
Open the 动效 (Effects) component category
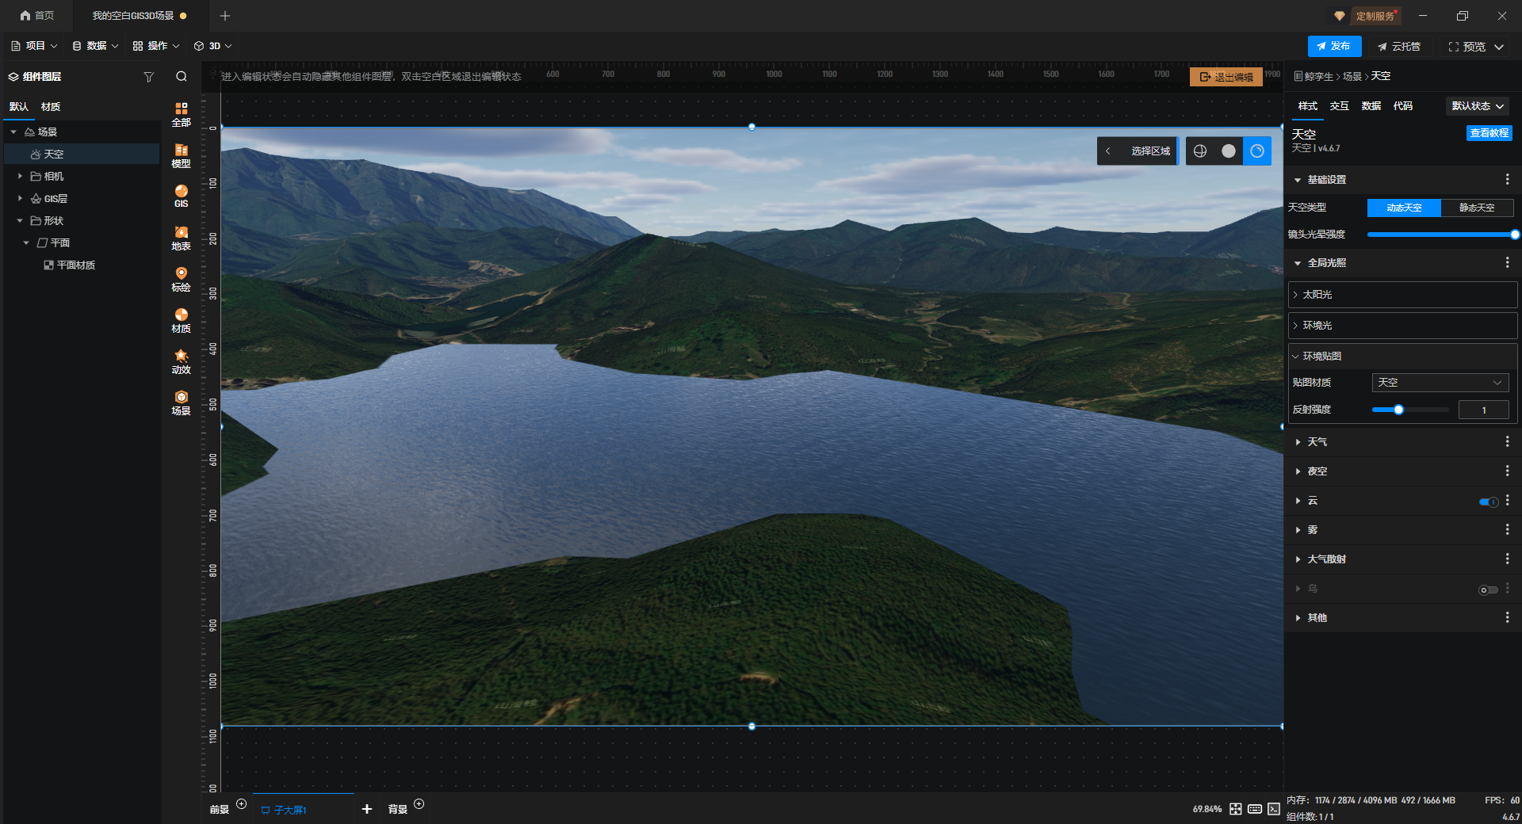tap(181, 361)
